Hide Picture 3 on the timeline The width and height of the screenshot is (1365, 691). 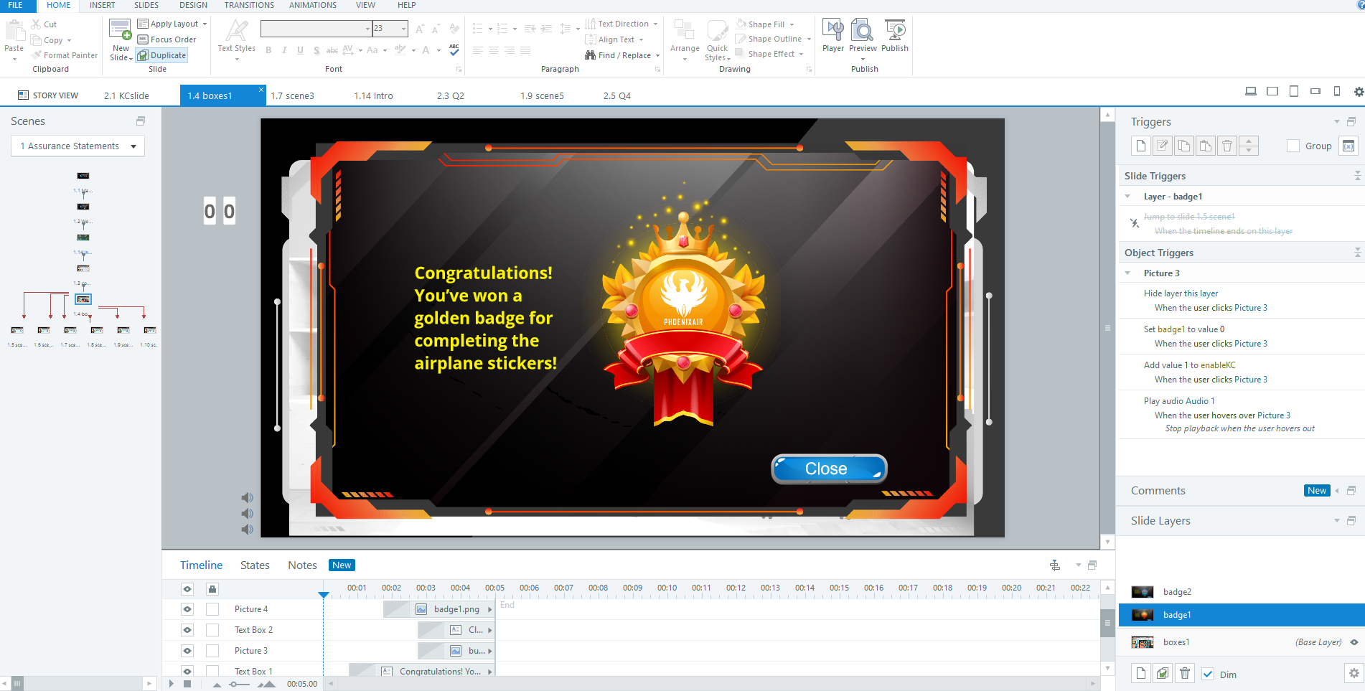(x=187, y=651)
